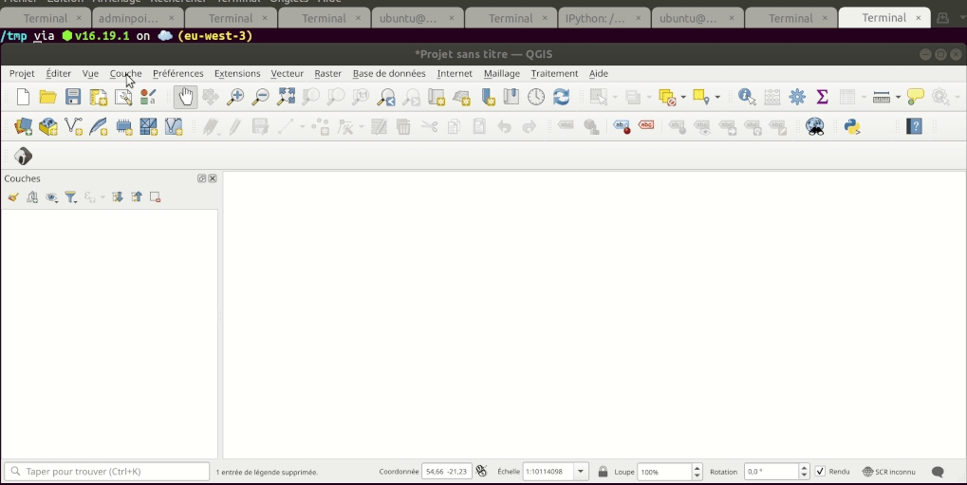
Task: Close the Couches panel
Action: tap(213, 178)
